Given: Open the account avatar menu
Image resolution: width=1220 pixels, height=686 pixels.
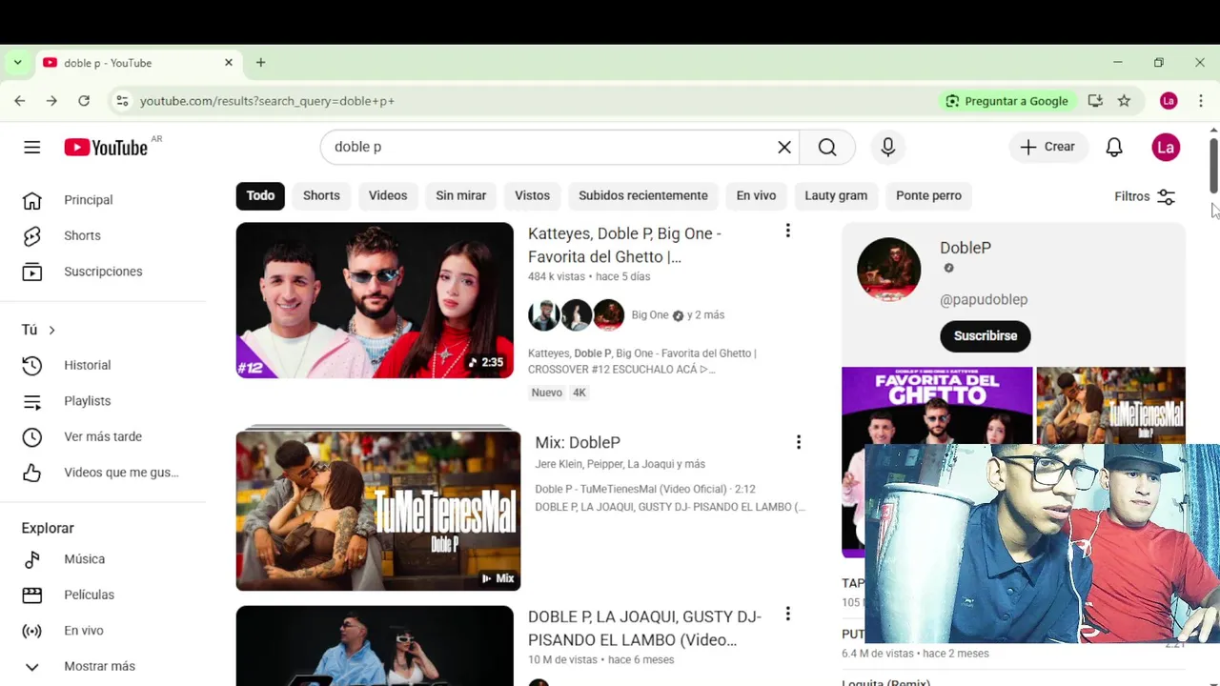Looking at the screenshot, I should [x=1166, y=147].
